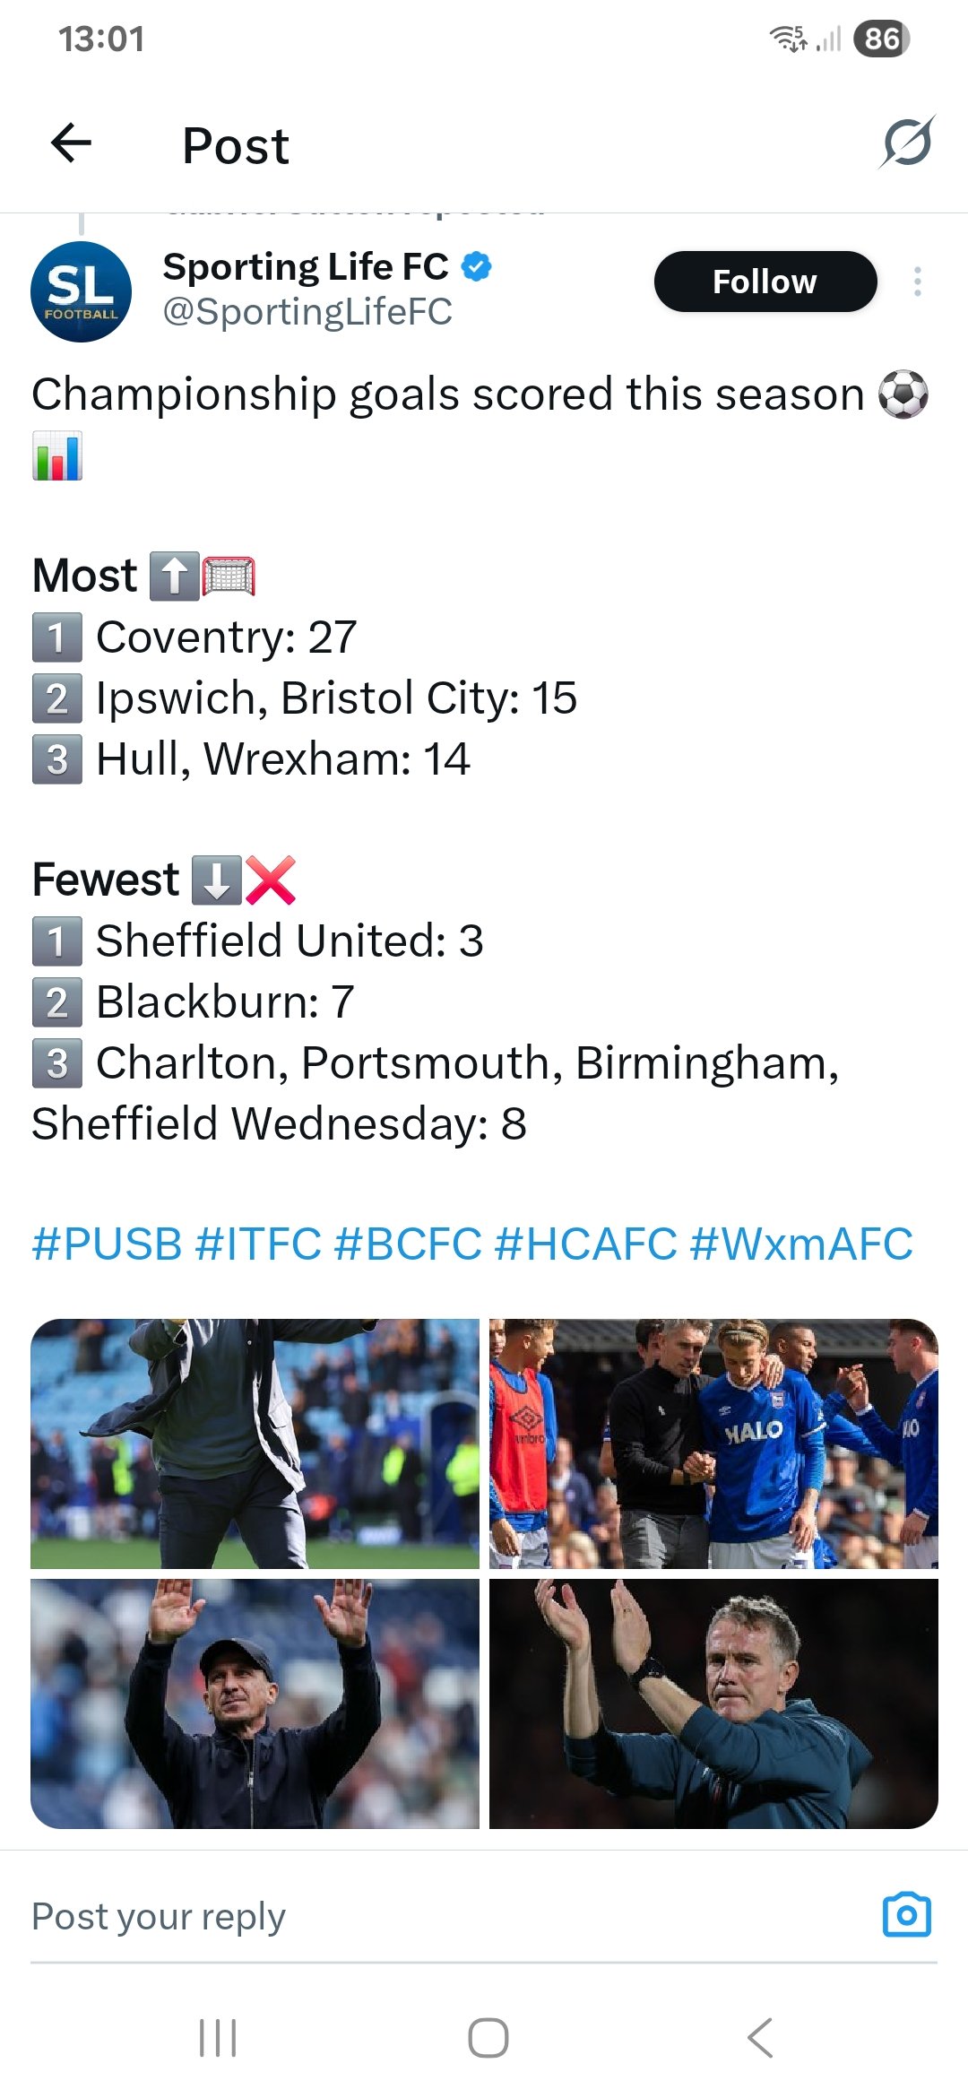The width and height of the screenshot is (968, 2098).
Task: Open photo of Ipswich players in blue
Action: [713, 1443]
